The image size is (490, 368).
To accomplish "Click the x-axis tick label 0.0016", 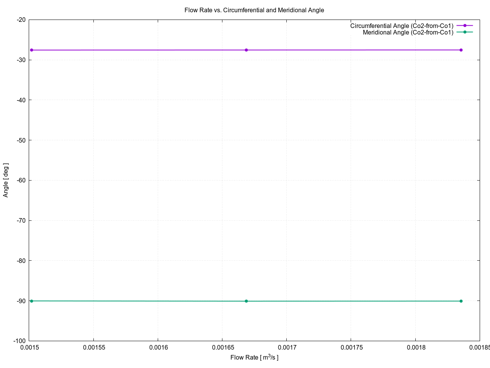I will click(158, 348).
